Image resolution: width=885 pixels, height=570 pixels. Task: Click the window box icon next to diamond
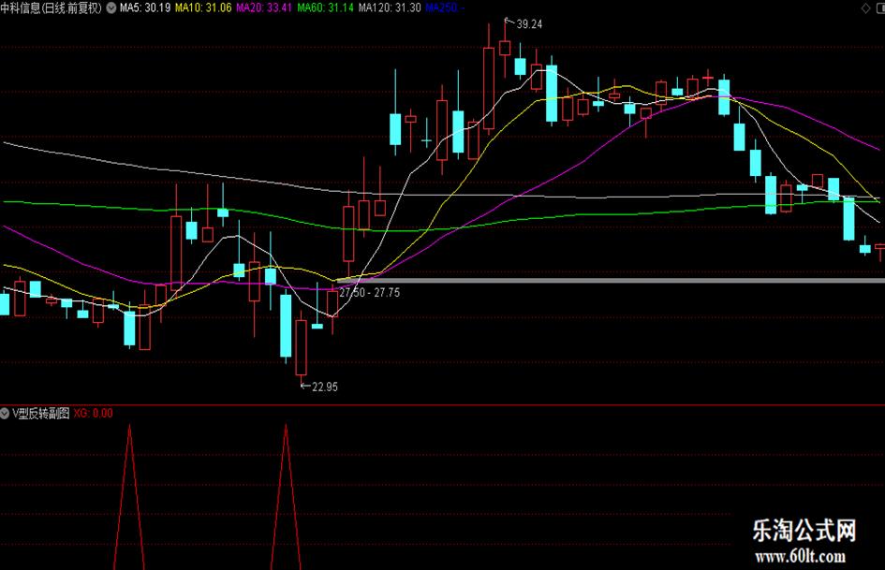pyautogui.click(x=880, y=7)
